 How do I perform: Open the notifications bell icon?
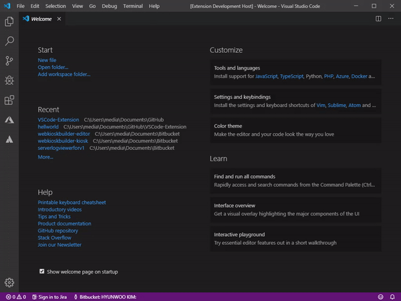[392, 297]
